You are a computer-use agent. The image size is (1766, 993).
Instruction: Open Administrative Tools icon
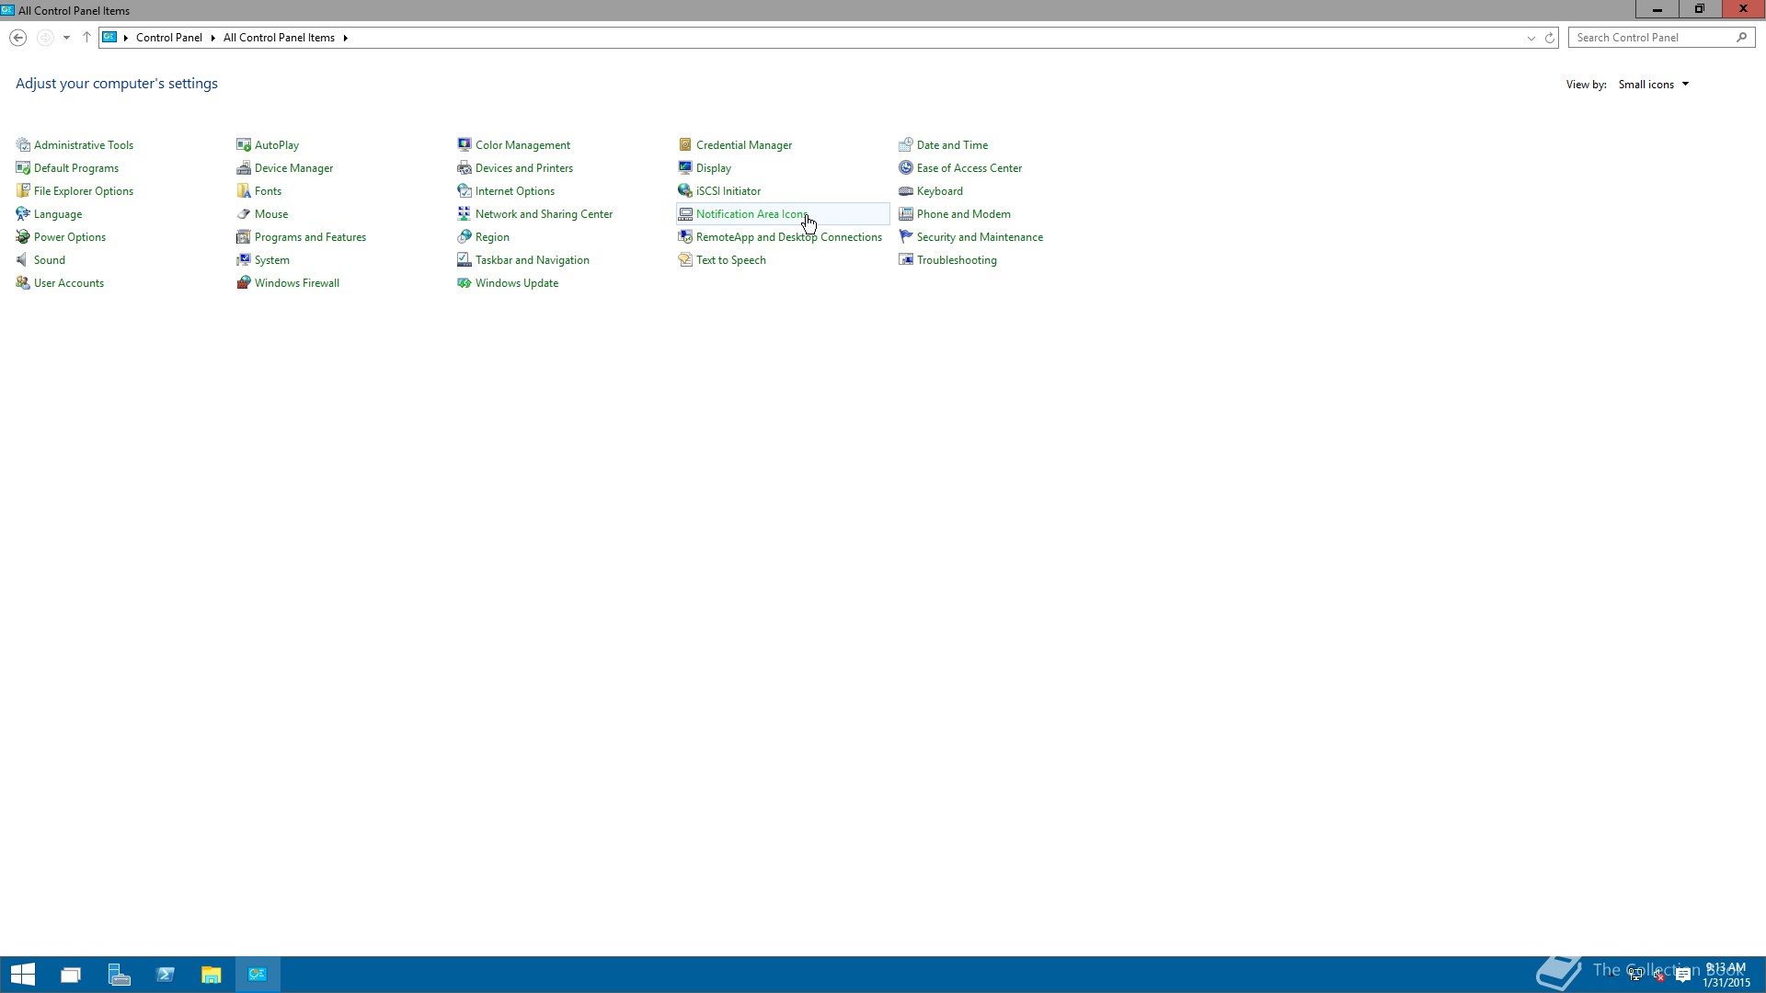pos(23,145)
